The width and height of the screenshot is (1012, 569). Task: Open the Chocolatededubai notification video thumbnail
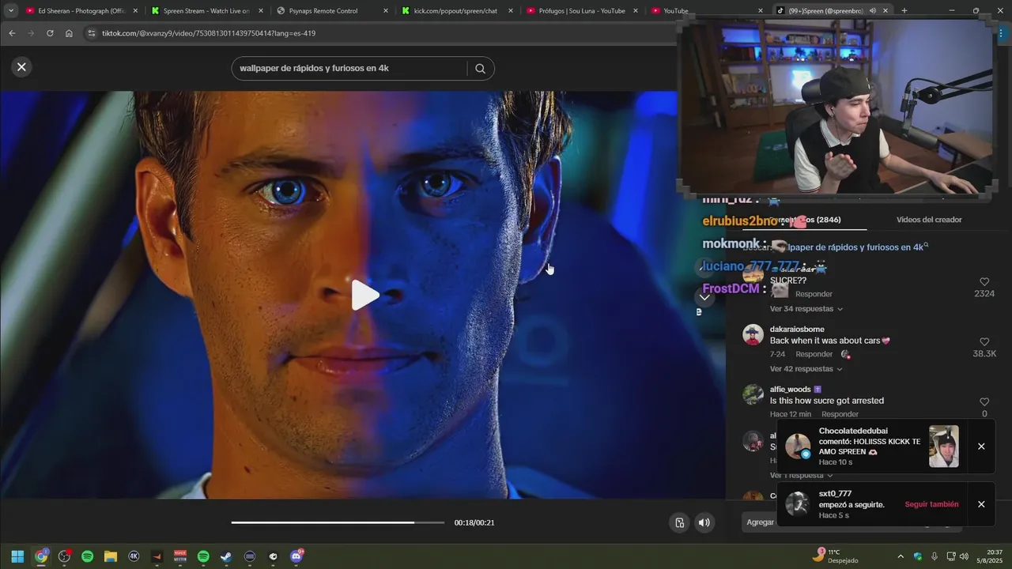tap(943, 447)
